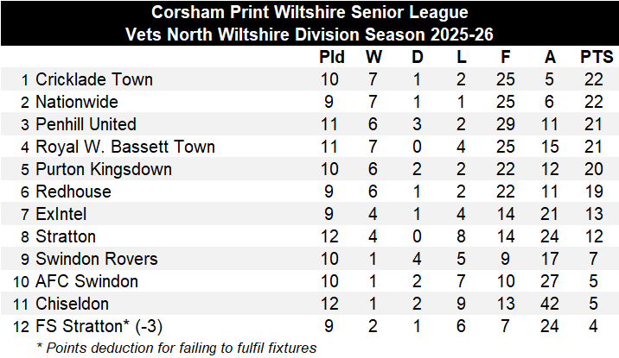The image size is (619, 358).
Task: Select Royal W. Bassett Town entry
Action: pyautogui.click(x=124, y=148)
